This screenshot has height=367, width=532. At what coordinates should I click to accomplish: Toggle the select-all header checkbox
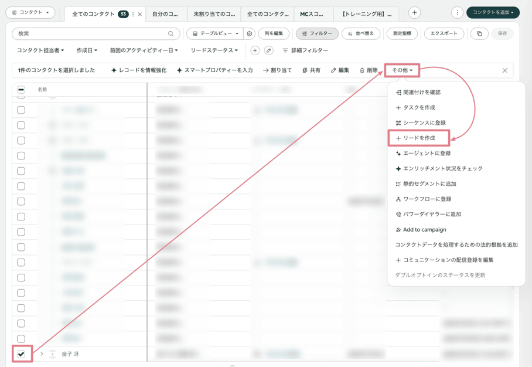pos(21,90)
